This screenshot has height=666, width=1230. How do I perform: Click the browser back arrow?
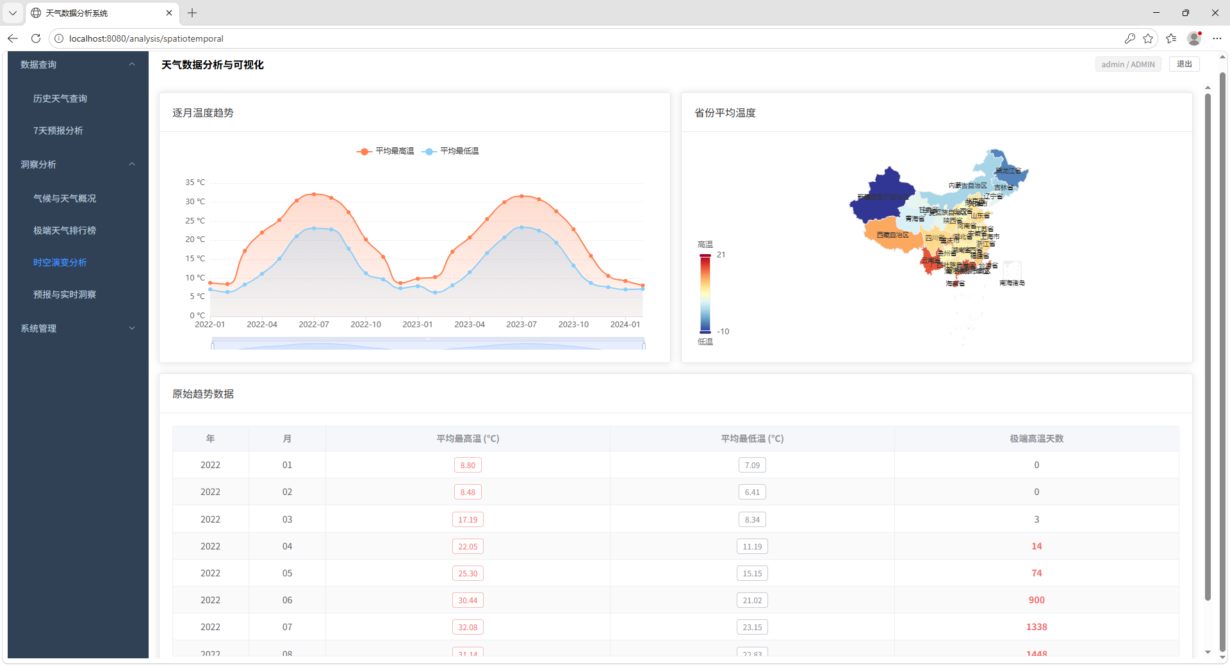pyautogui.click(x=13, y=38)
